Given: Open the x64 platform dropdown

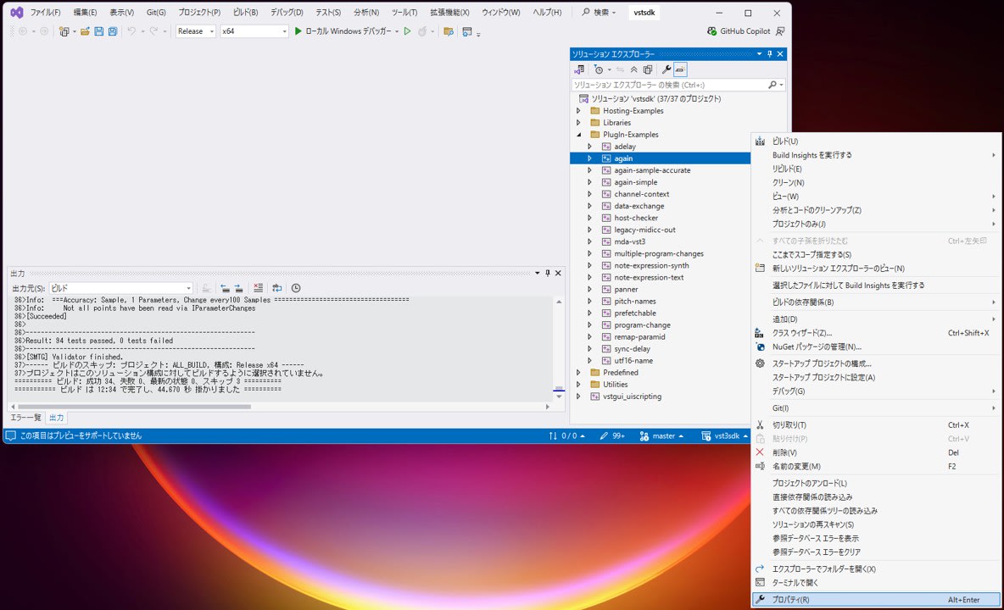Looking at the screenshot, I should 254,31.
